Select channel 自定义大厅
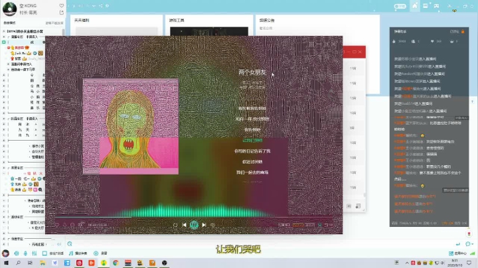 [x=37, y=222]
